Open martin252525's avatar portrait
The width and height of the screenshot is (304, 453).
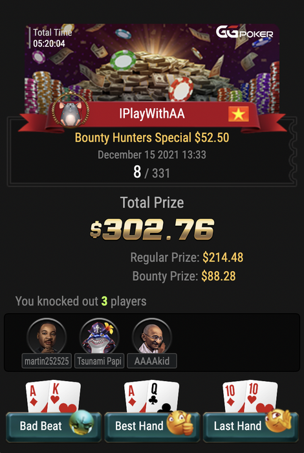47,337
